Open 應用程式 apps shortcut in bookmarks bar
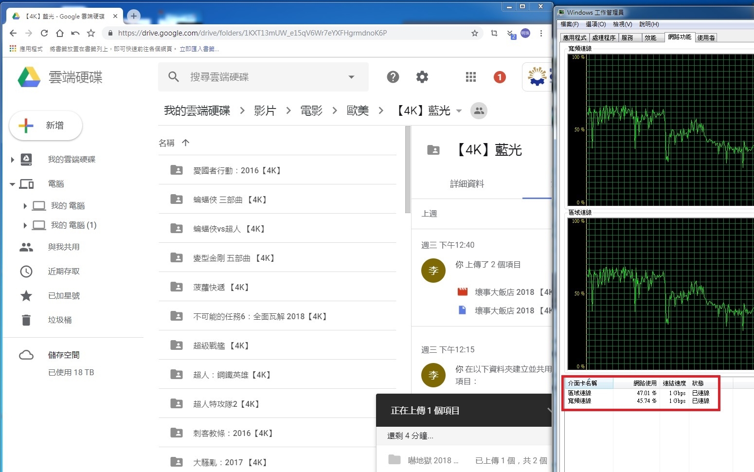The width and height of the screenshot is (754, 472). (26, 49)
